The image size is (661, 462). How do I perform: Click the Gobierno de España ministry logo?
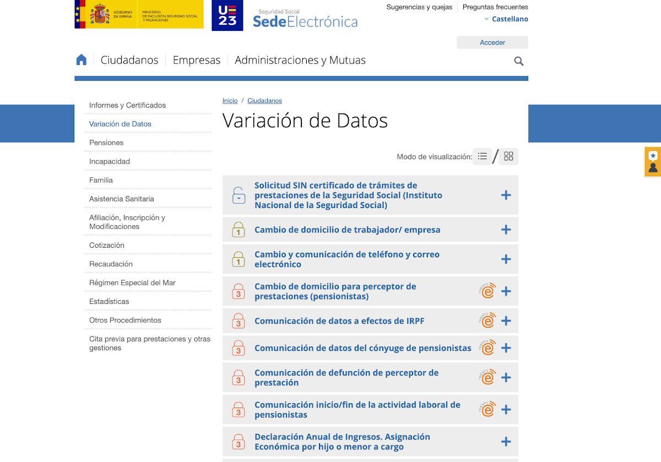coord(139,14)
